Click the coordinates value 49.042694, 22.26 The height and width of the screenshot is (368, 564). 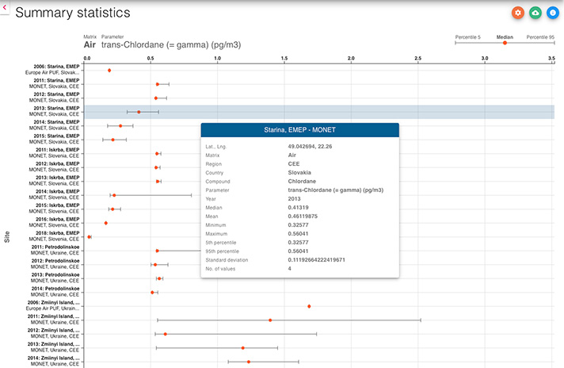coord(310,147)
